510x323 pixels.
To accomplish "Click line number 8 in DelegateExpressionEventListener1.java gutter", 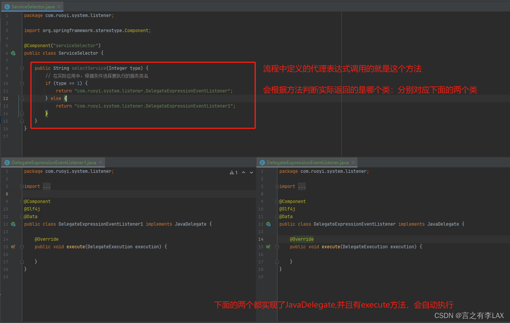I will click(x=6, y=194).
